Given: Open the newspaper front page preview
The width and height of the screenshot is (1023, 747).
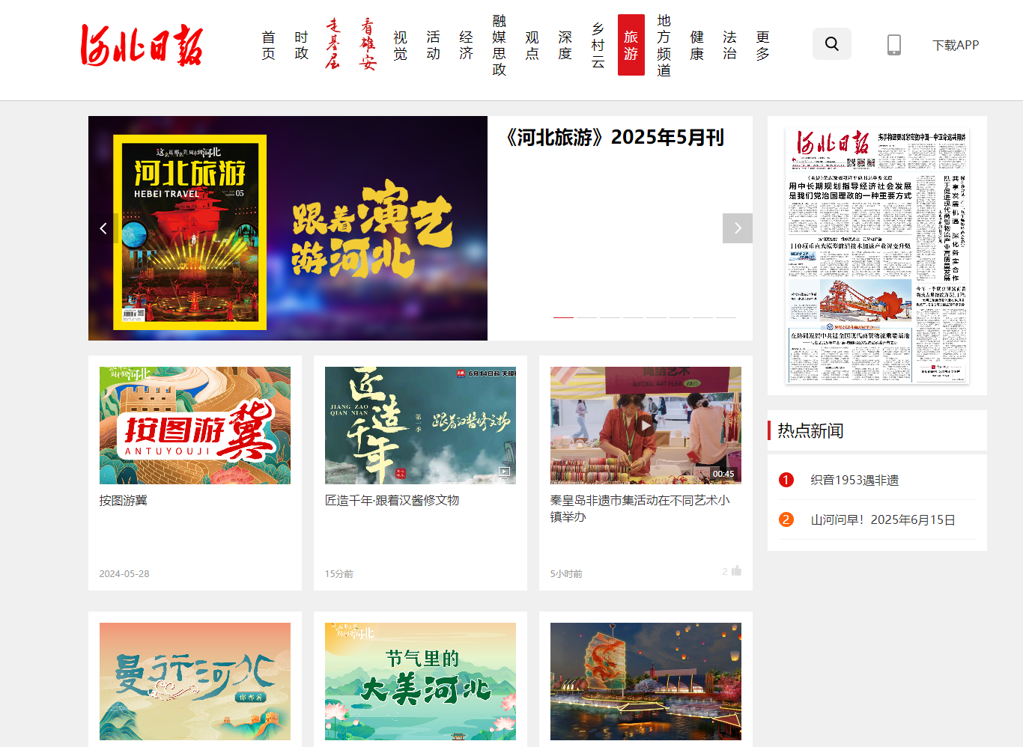Looking at the screenshot, I should (x=877, y=255).
